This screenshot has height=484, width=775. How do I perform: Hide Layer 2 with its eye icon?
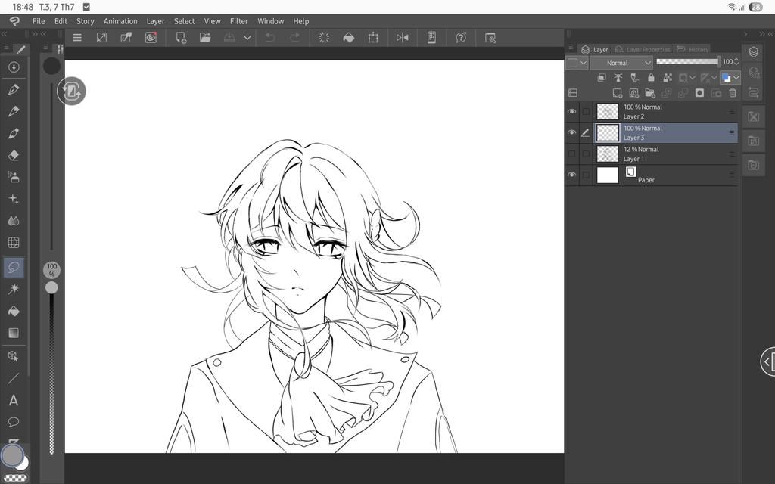tap(572, 112)
